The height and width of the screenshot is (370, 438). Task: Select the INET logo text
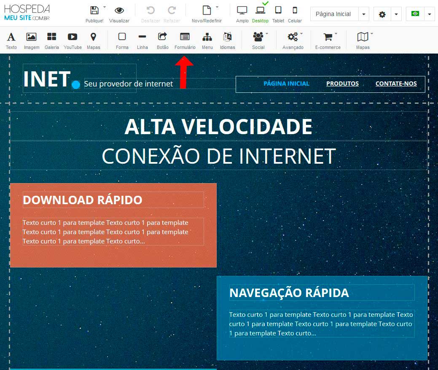click(47, 79)
